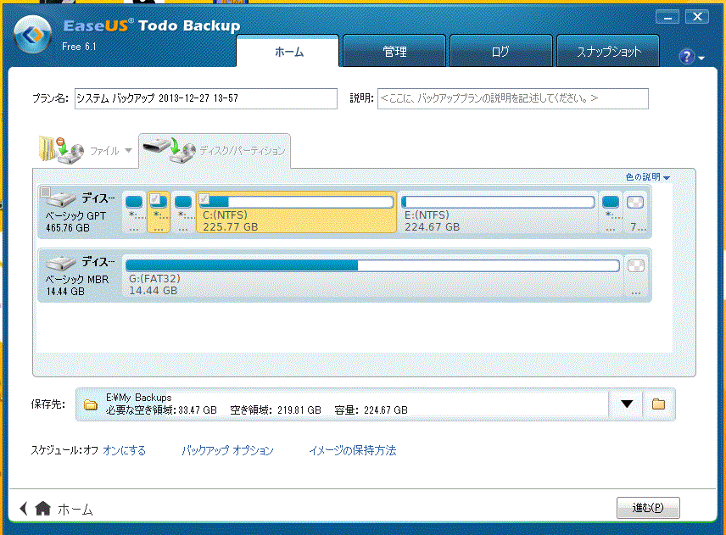Image resolution: width=726 pixels, height=535 pixels.
Task: Click the ベーシック MBR disk label
Action: 77,280
